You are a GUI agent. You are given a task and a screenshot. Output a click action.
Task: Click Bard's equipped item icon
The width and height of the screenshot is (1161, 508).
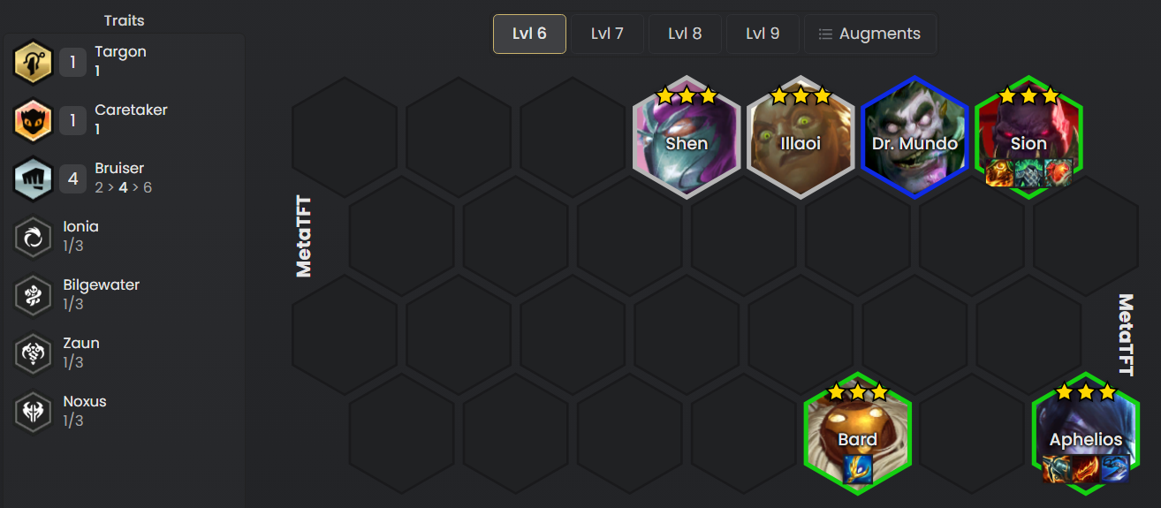click(858, 468)
